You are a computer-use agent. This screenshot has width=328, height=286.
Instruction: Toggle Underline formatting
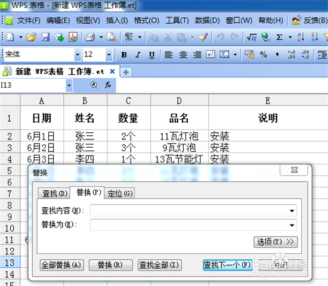[x=152, y=55]
